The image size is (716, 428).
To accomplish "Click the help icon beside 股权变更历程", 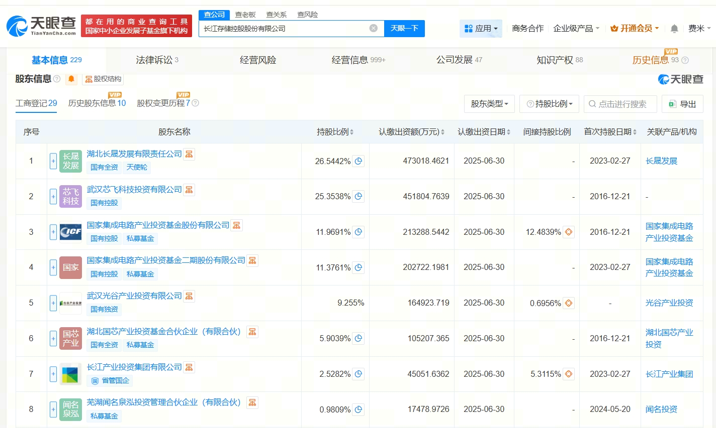I will (x=196, y=103).
